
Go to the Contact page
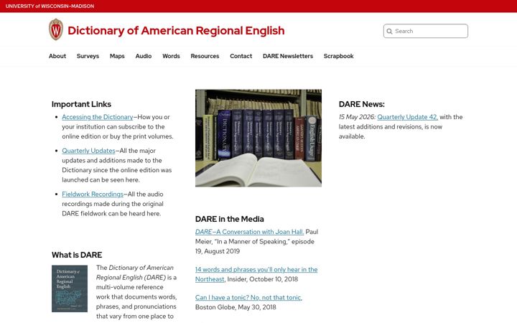point(241,56)
